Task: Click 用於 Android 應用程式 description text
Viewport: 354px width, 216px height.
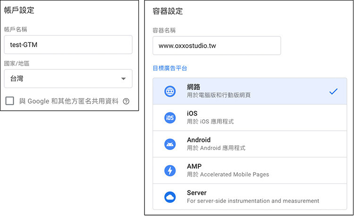Action: [216, 148]
